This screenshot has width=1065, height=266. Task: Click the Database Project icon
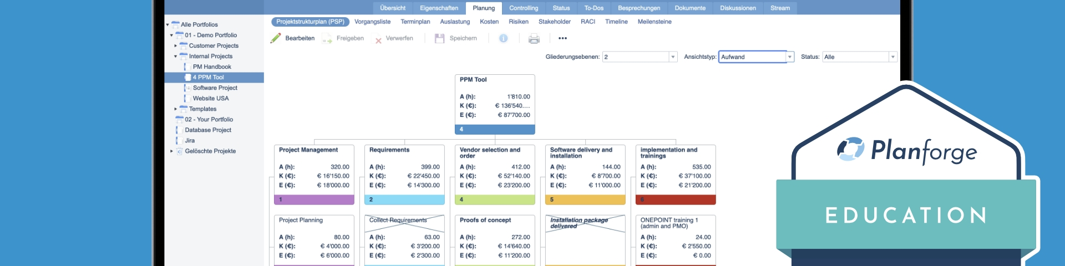tap(179, 130)
